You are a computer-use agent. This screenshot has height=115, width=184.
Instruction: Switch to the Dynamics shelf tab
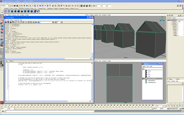coord(27,8)
